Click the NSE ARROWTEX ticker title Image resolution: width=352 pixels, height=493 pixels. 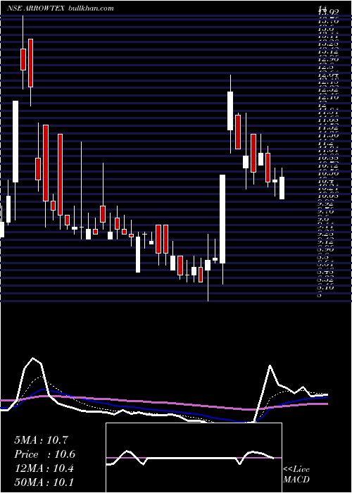(x=36, y=8)
